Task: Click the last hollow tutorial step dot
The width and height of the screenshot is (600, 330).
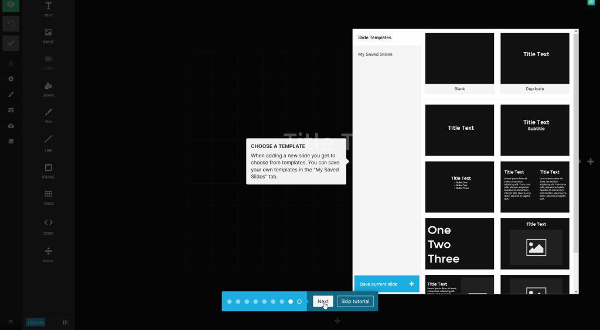Action: (x=299, y=301)
